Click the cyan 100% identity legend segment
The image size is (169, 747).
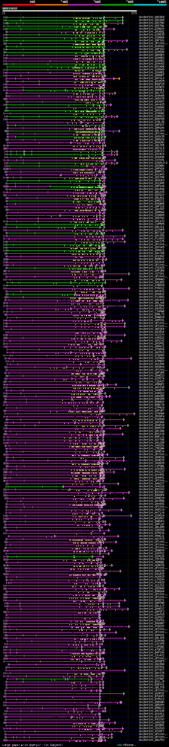[x=150, y=5]
